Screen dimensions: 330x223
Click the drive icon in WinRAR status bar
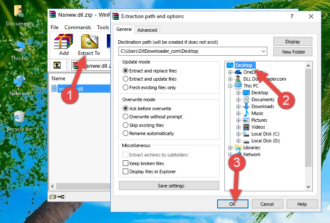pos(53,197)
